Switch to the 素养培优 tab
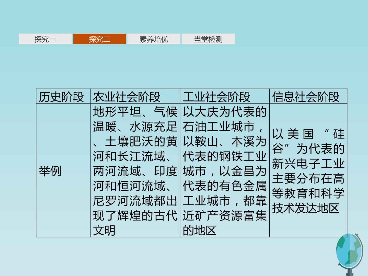 (154, 39)
